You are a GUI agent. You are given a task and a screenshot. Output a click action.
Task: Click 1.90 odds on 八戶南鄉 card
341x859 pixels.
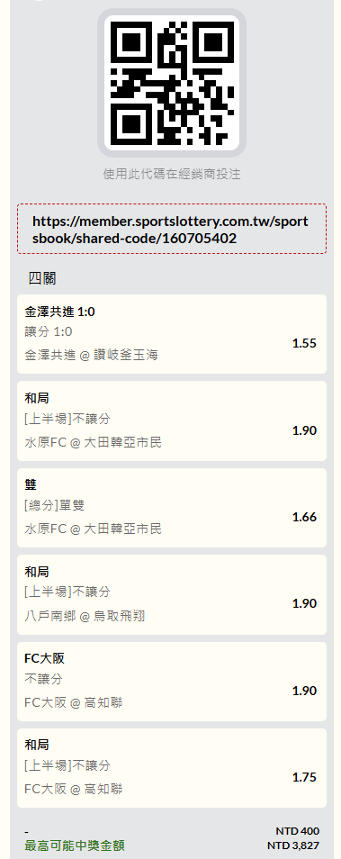coord(304,603)
